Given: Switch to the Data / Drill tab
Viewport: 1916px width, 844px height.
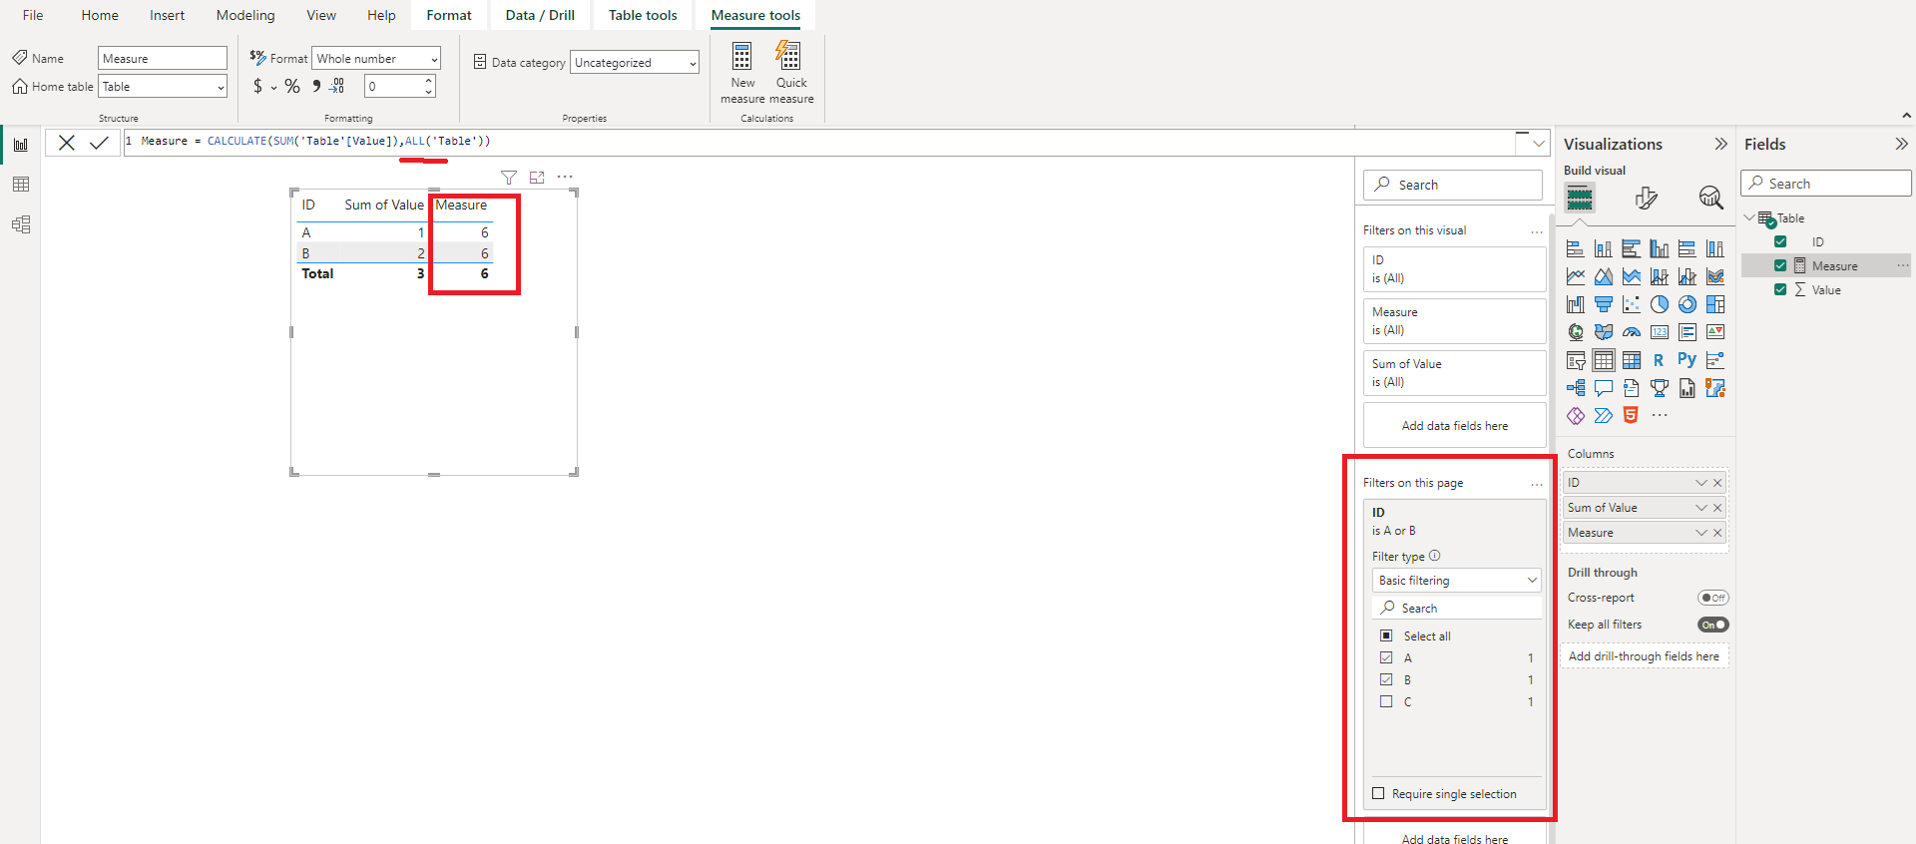Looking at the screenshot, I should (x=540, y=15).
